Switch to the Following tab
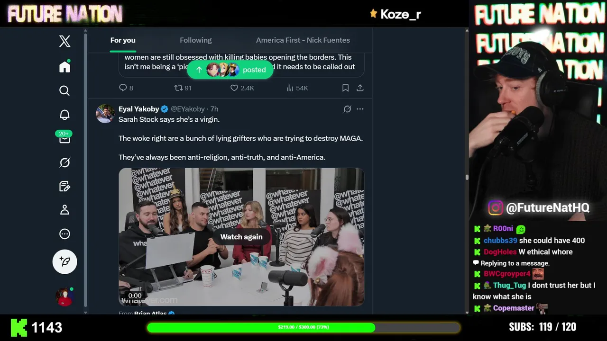The height and width of the screenshot is (341, 607). pyautogui.click(x=195, y=40)
